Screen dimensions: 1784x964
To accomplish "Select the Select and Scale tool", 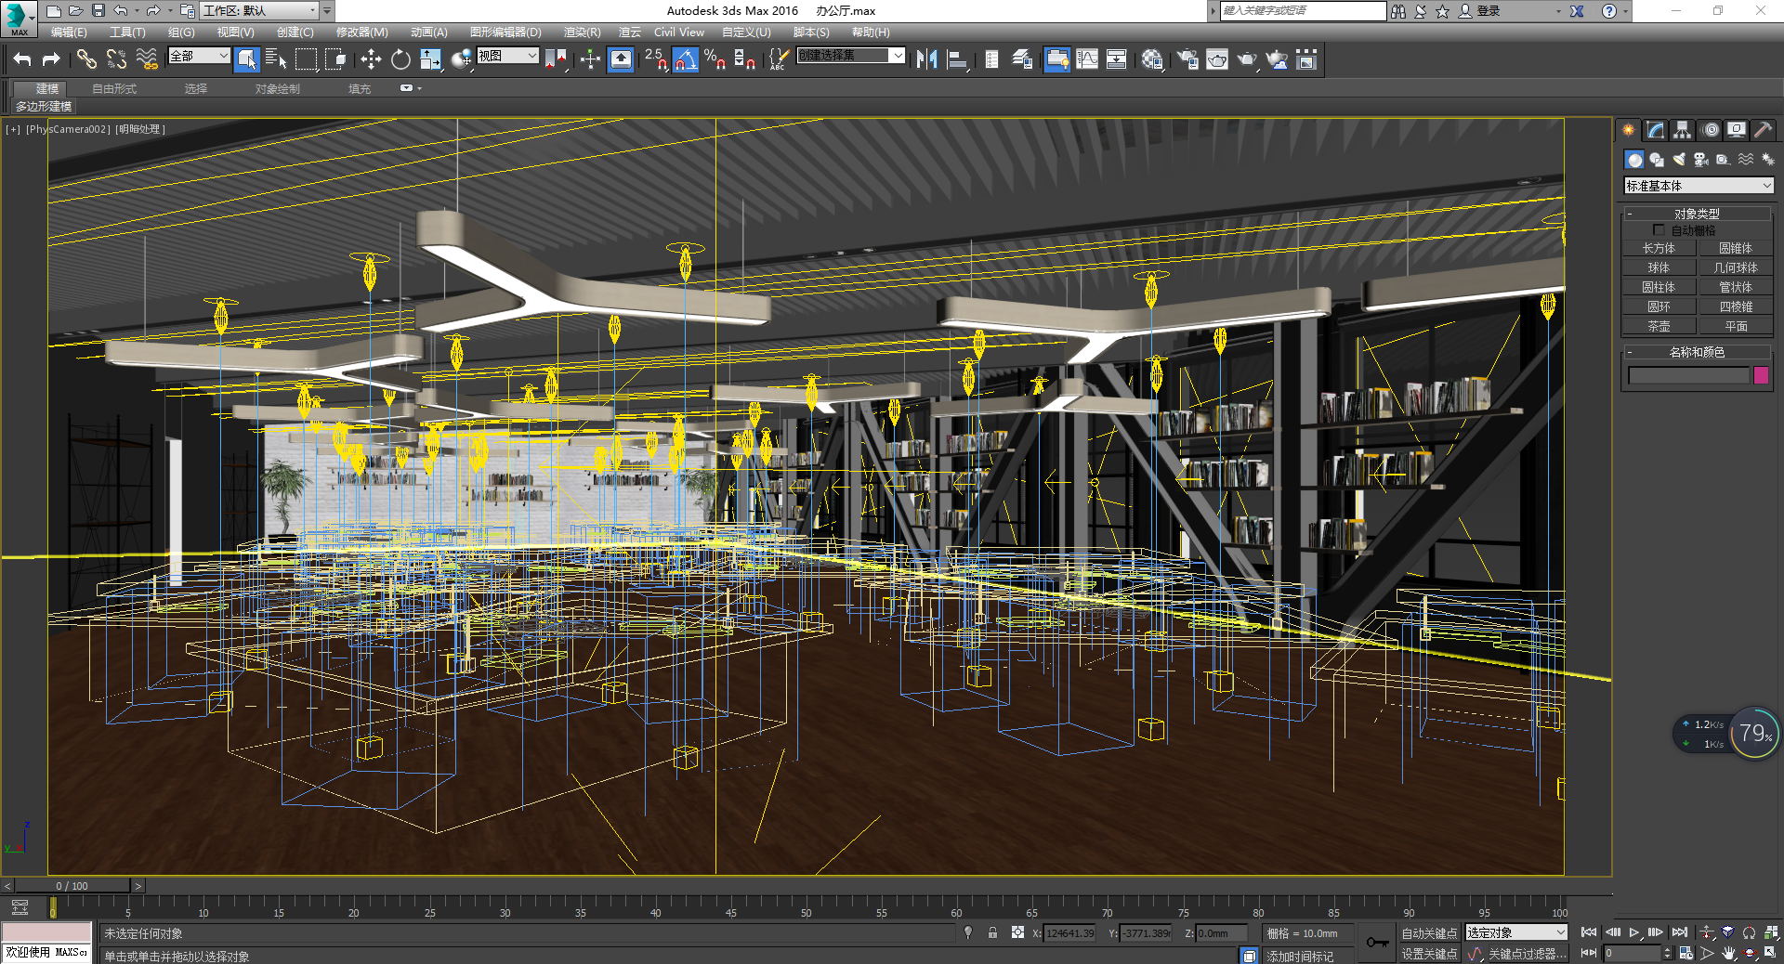I will [x=430, y=59].
